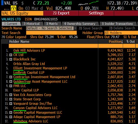Image resolution: width=138 pixels, height=124 pixels.
Task: Expand the FMR LLC holder row
Action: pyautogui.click(x=11, y=86)
